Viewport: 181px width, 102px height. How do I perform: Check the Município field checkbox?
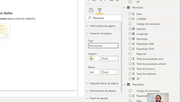click(x=130, y=39)
